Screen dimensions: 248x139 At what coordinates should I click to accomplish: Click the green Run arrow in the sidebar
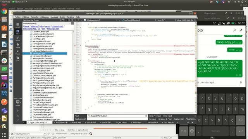(x=18, y=111)
